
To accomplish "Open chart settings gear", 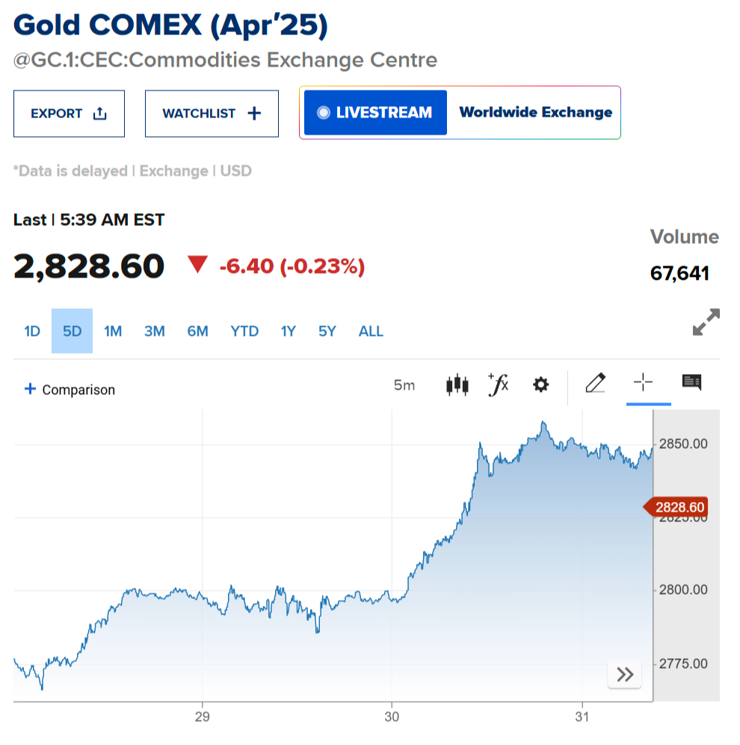I will tap(540, 385).
